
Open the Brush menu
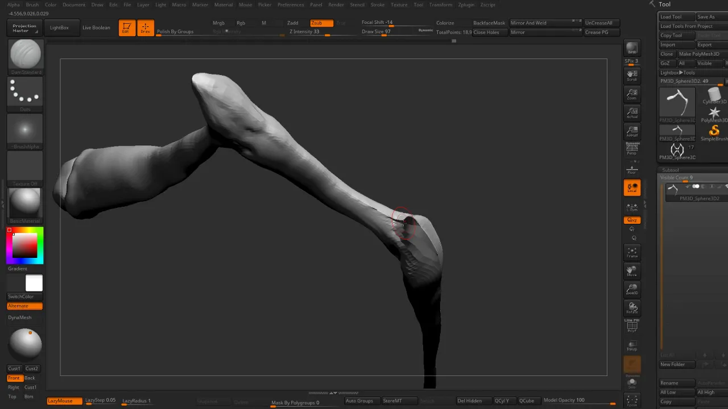point(32,5)
